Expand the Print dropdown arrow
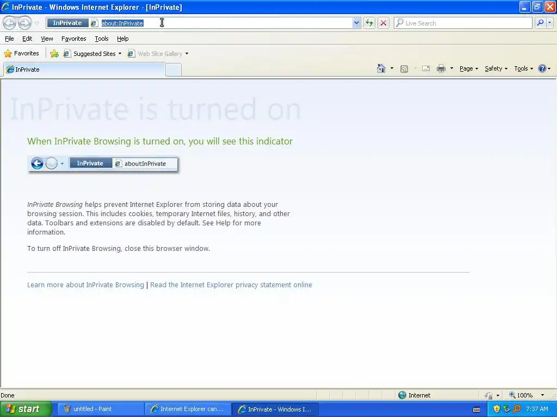This screenshot has height=417, width=557. tap(451, 68)
